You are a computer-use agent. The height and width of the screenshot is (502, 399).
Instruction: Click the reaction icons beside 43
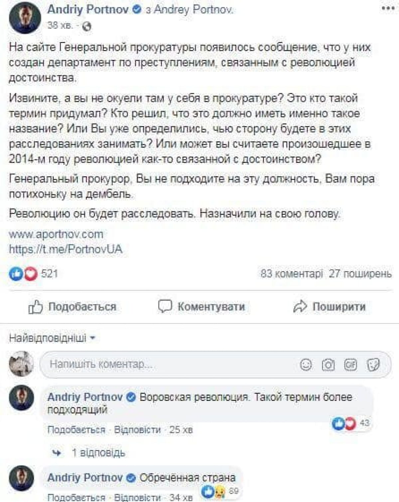[x=344, y=423]
